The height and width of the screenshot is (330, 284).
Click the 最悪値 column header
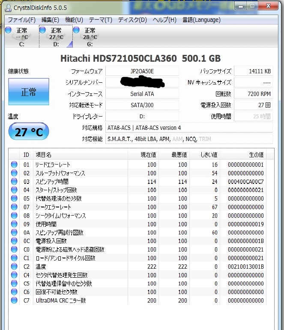click(x=174, y=155)
